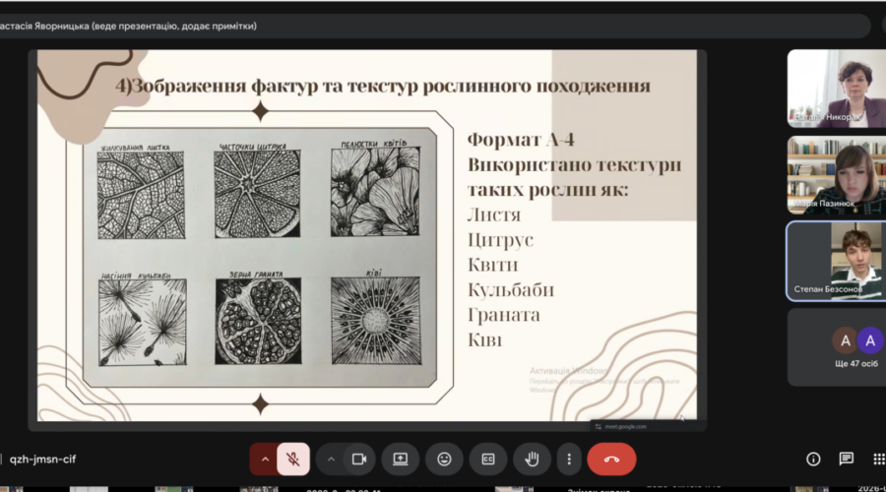Show the other 47 participants tile
886x492 pixels.
[x=836, y=347]
